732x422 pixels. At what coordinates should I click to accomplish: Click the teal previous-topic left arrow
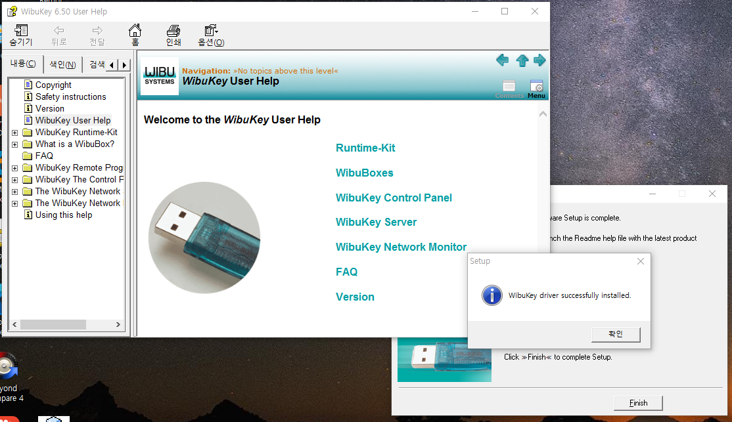point(502,60)
